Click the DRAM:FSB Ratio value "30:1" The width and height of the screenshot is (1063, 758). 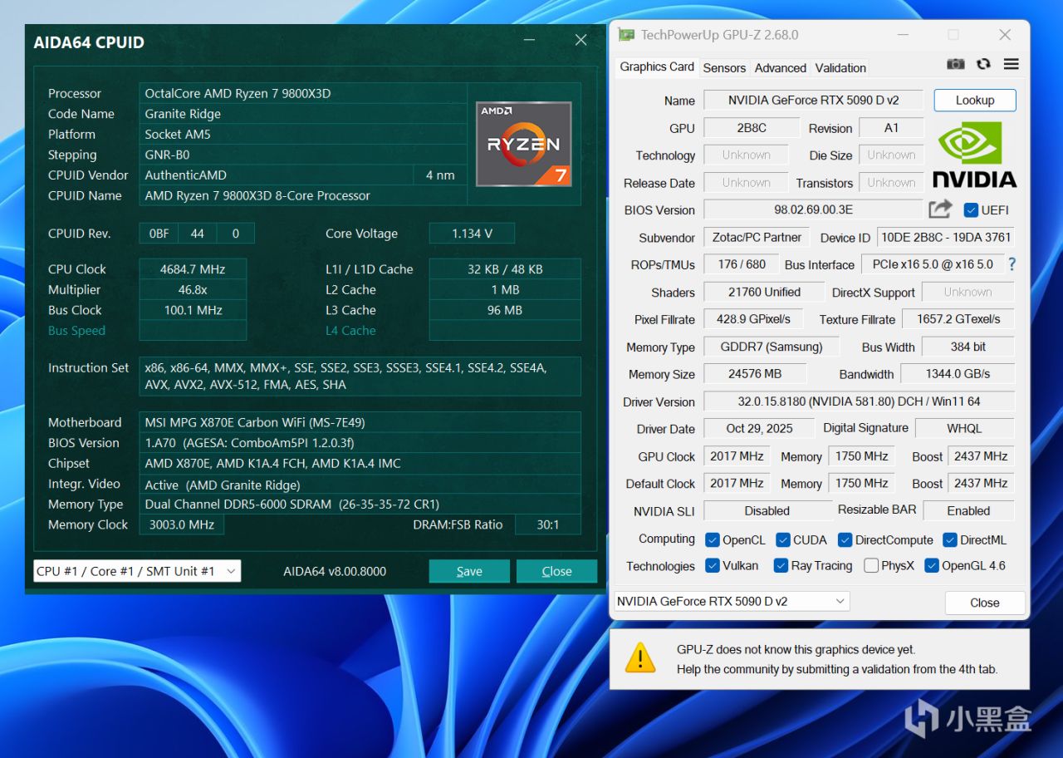[x=548, y=524]
